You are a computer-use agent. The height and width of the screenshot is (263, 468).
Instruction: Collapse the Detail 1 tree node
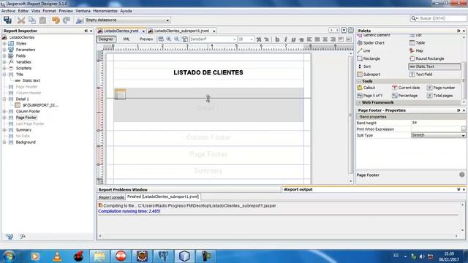(4, 99)
